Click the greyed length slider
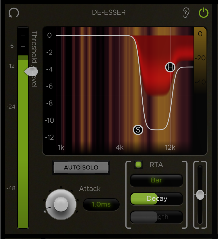The width and height of the screenshot is (218, 239). pos(156,217)
